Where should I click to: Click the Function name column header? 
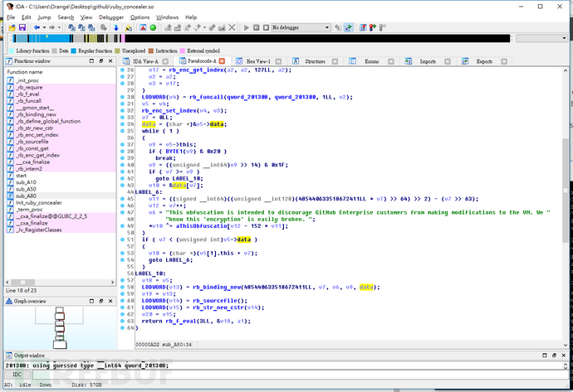click(x=25, y=72)
